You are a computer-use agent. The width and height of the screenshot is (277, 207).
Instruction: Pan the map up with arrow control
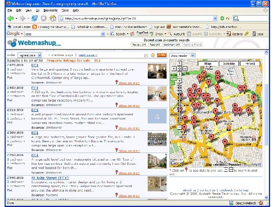click(x=180, y=63)
